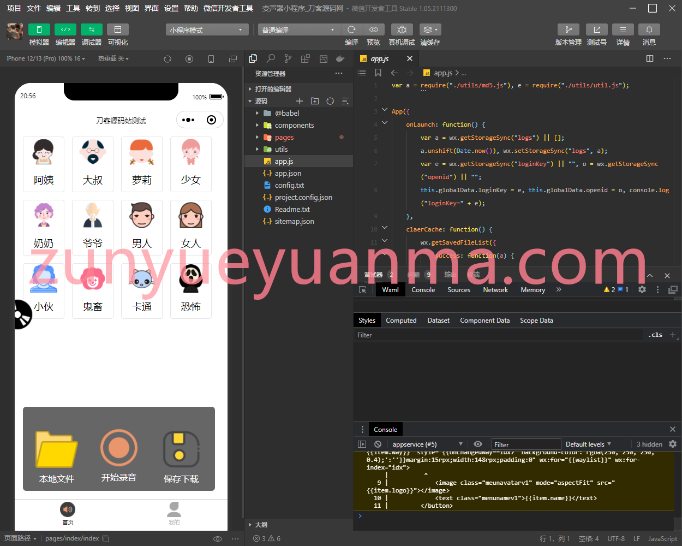Expand the pages folder

299,137
